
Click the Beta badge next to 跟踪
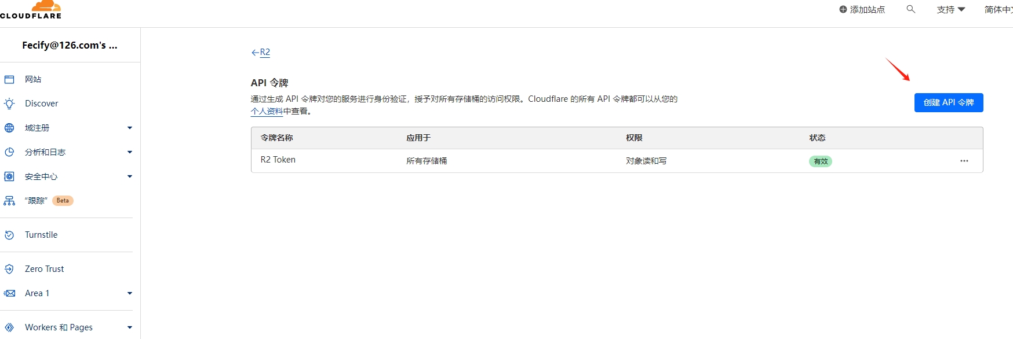[63, 201]
